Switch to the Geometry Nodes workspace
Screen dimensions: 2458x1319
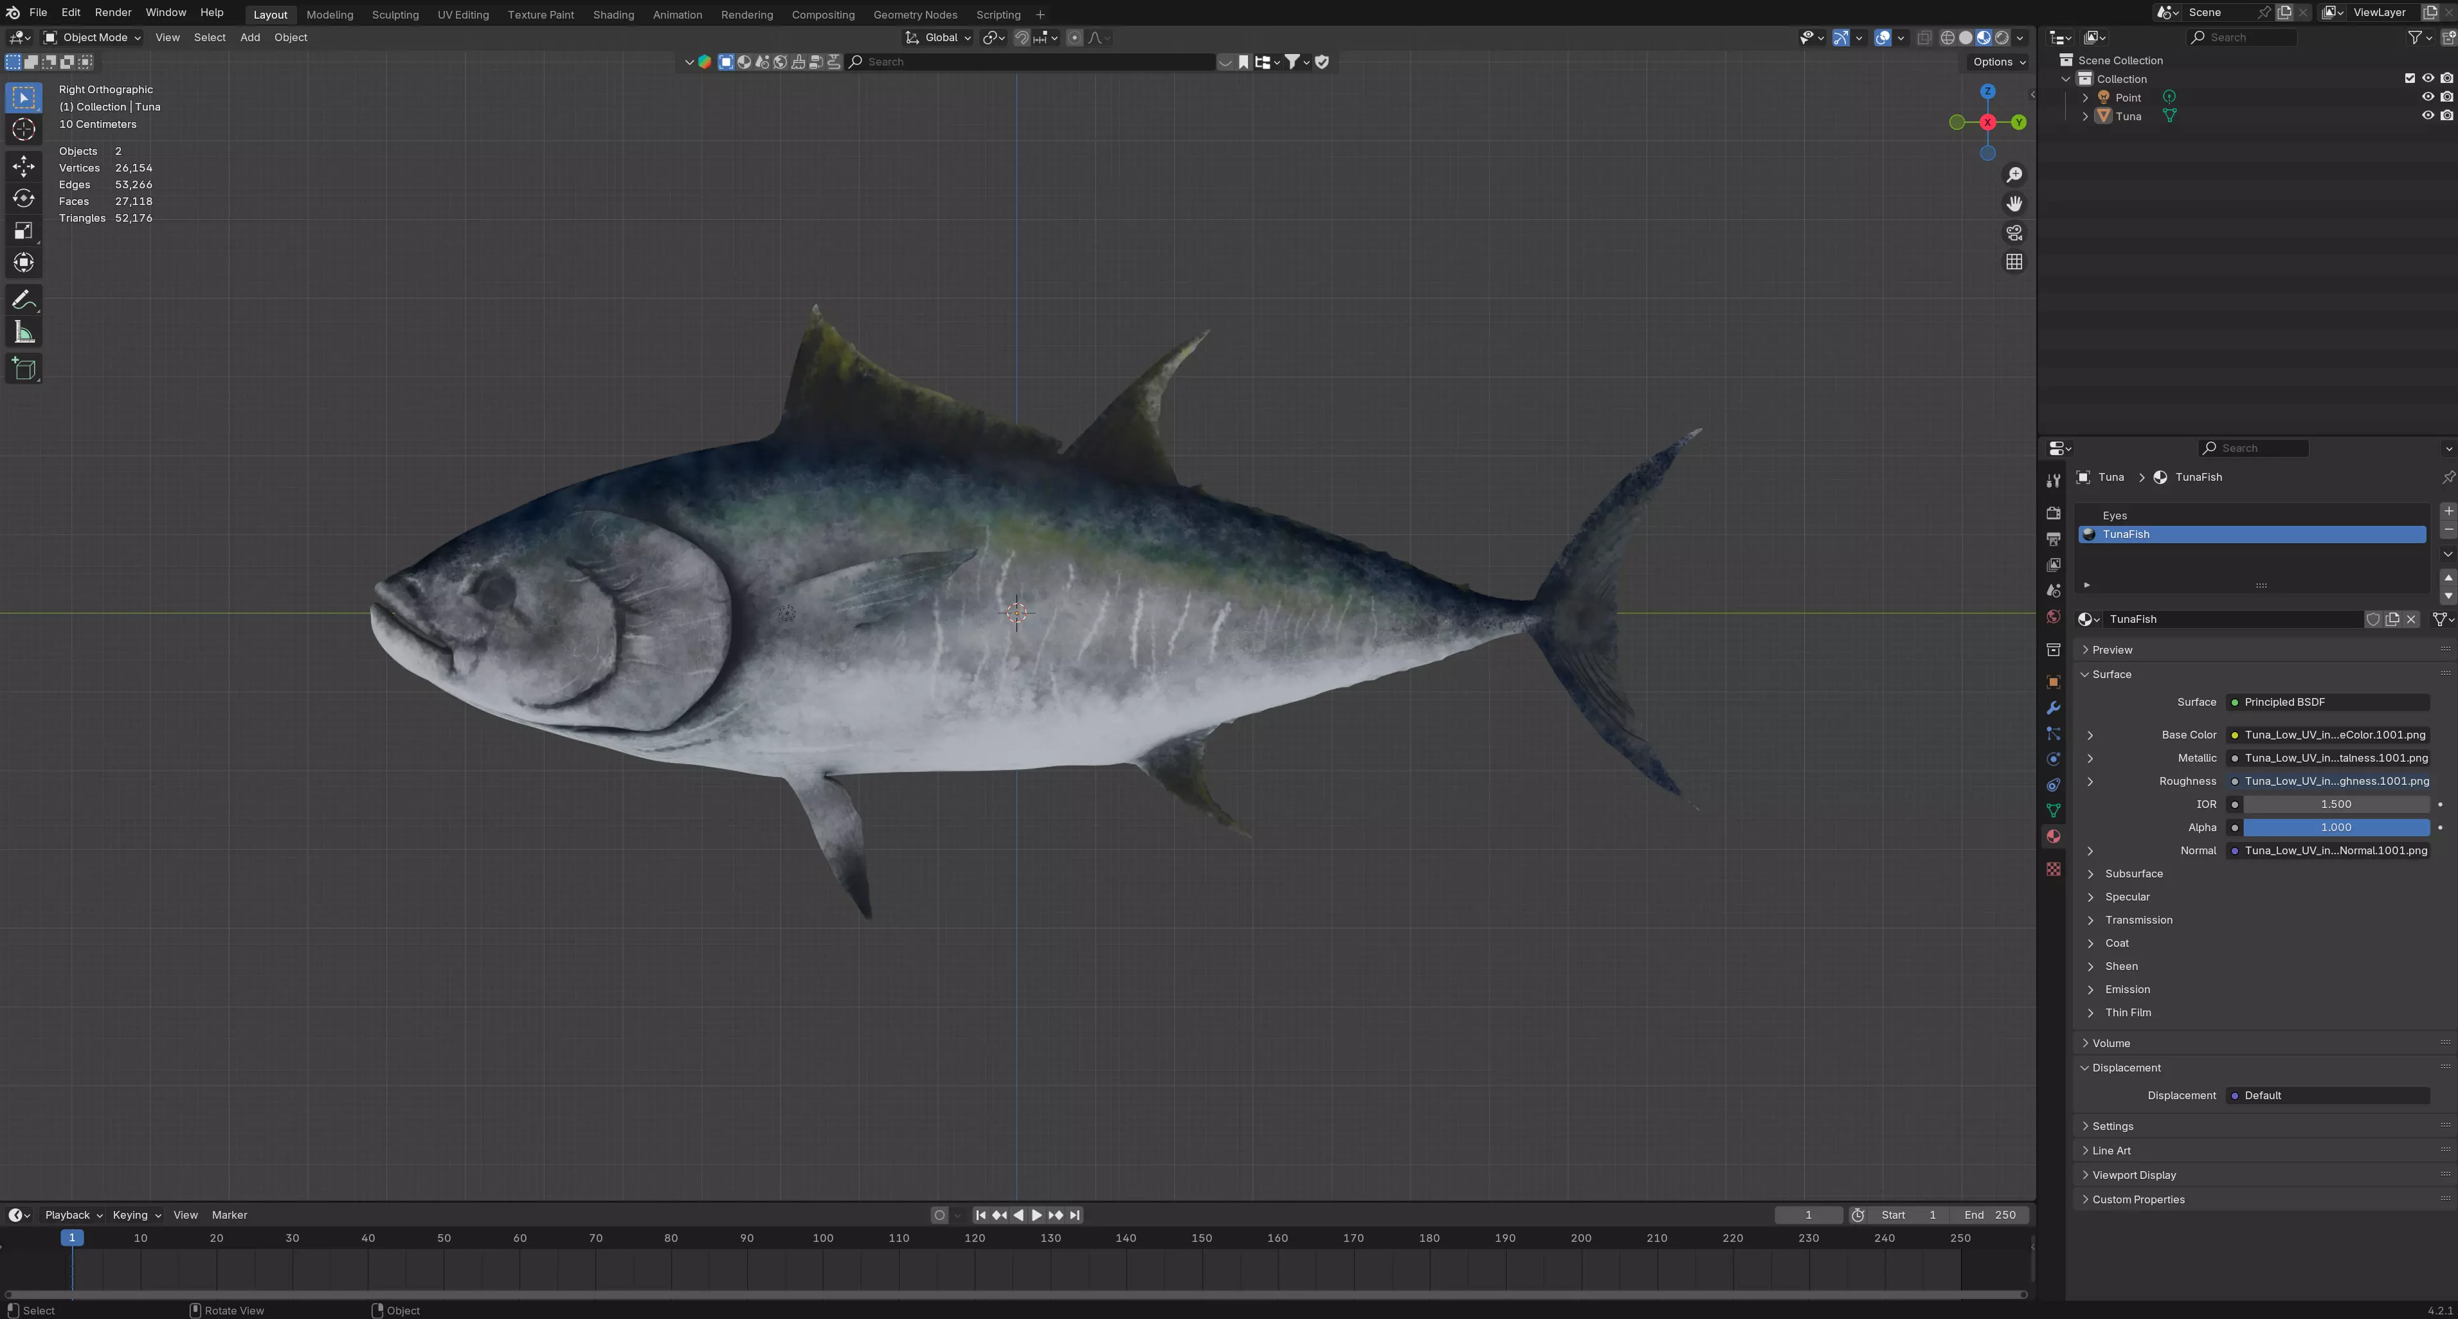(914, 14)
